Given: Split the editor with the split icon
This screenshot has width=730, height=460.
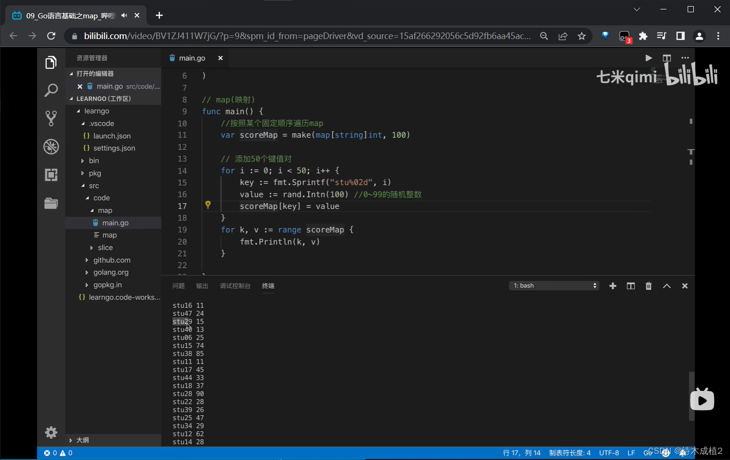Looking at the screenshot, I should pyautogui.click(x=666, y=58).
